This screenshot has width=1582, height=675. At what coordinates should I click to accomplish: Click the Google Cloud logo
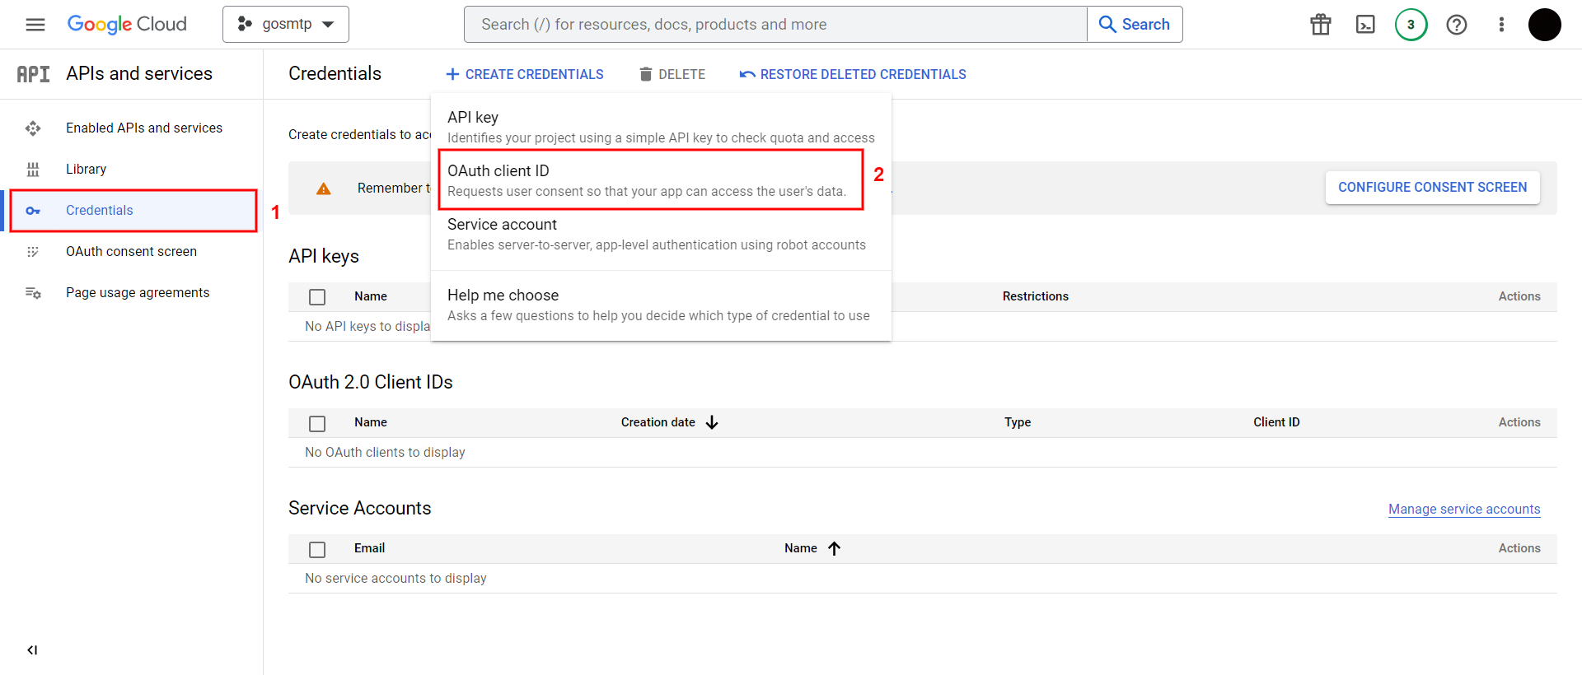pos(127,25)
